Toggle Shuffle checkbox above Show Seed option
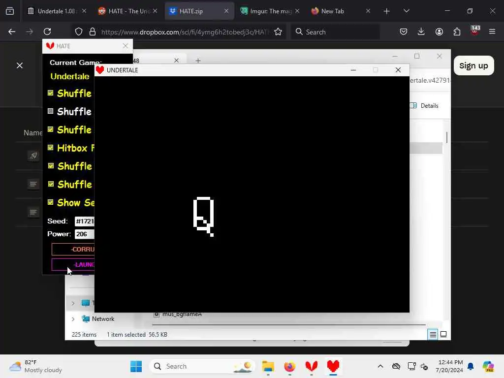The height and width of the screenshot is (378, 504). coord(51,184)
